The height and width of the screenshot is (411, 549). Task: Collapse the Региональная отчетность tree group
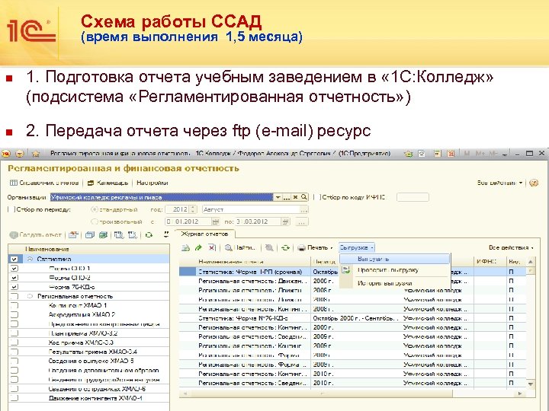(30, 296)
